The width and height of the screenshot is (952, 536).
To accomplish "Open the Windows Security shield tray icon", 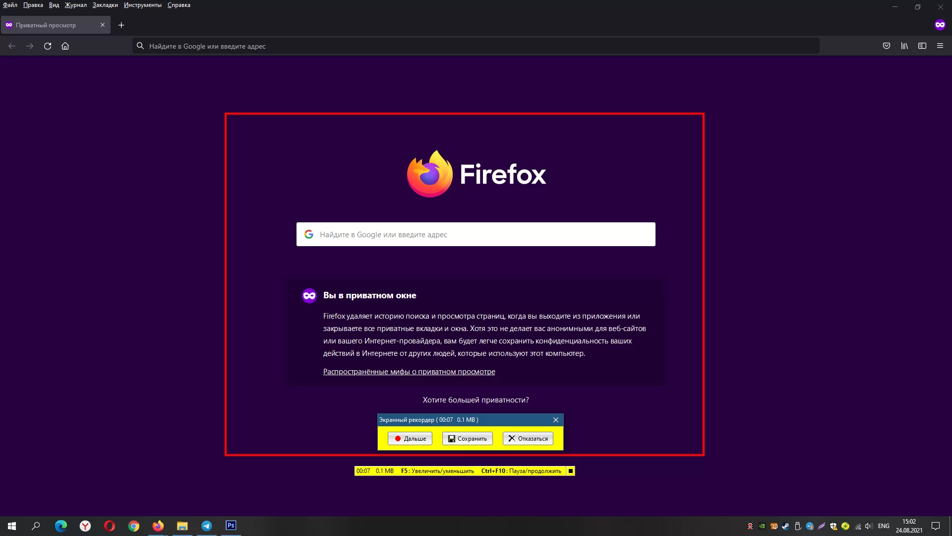I will (833, 526).
